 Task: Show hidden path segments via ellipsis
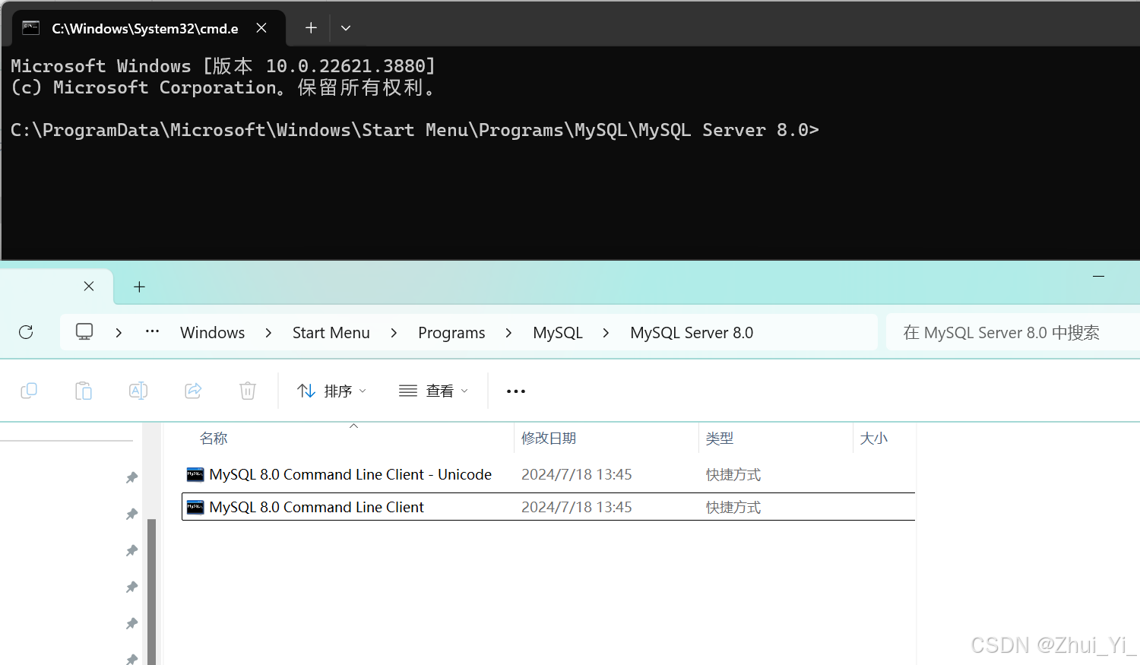tap(152, 331)
